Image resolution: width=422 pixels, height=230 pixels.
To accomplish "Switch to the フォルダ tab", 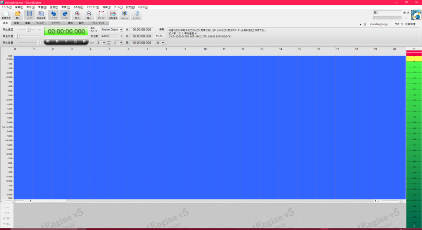I will coord(40,23).
